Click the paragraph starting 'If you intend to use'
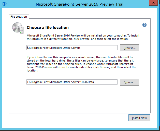The width and height of the screenshot is (160, 131). point(81,64)
